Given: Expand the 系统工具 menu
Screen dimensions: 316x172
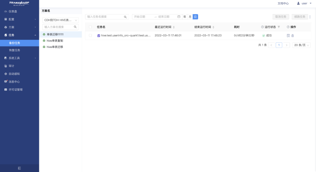Looking at the screenshot, I should (x=20, y=58).
